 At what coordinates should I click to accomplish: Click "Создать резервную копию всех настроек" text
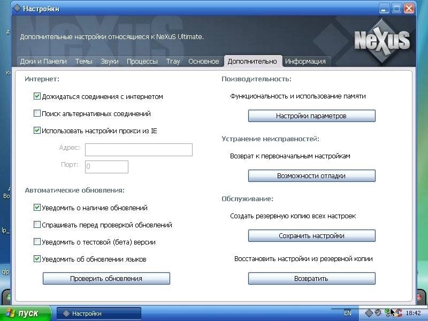[293, 216]
